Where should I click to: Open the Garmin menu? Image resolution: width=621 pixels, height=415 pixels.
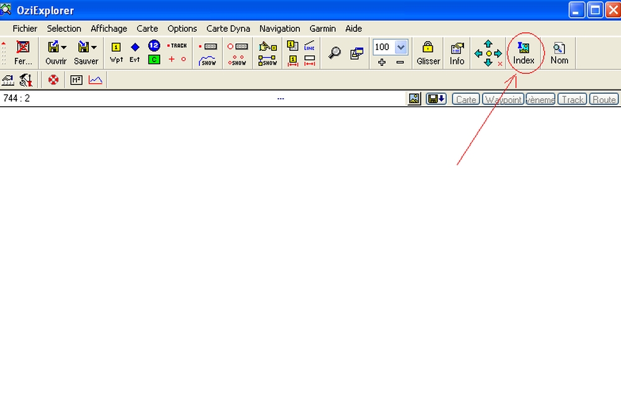click(322, 29)
